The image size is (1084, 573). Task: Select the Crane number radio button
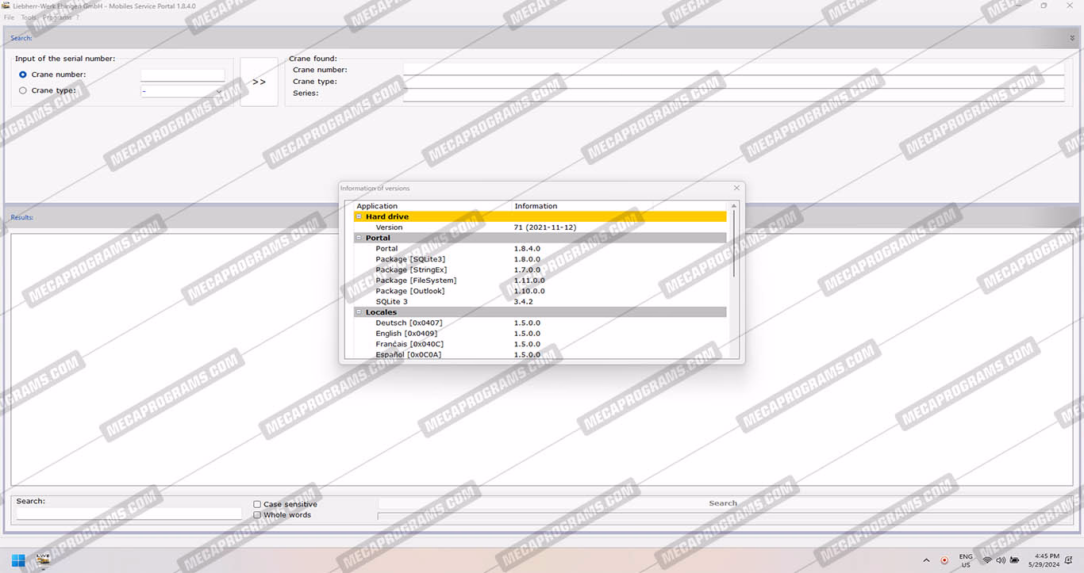point(23,74)
